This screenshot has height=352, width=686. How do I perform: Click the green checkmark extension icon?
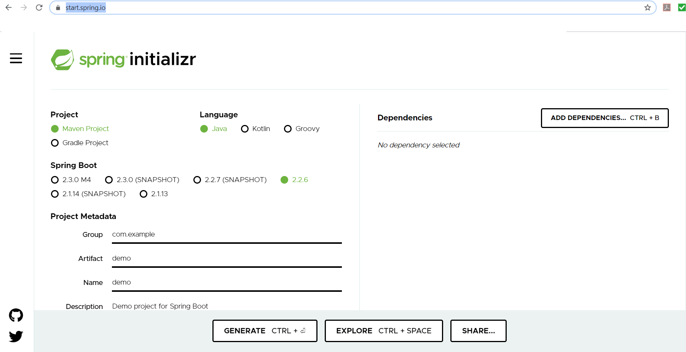681,8
